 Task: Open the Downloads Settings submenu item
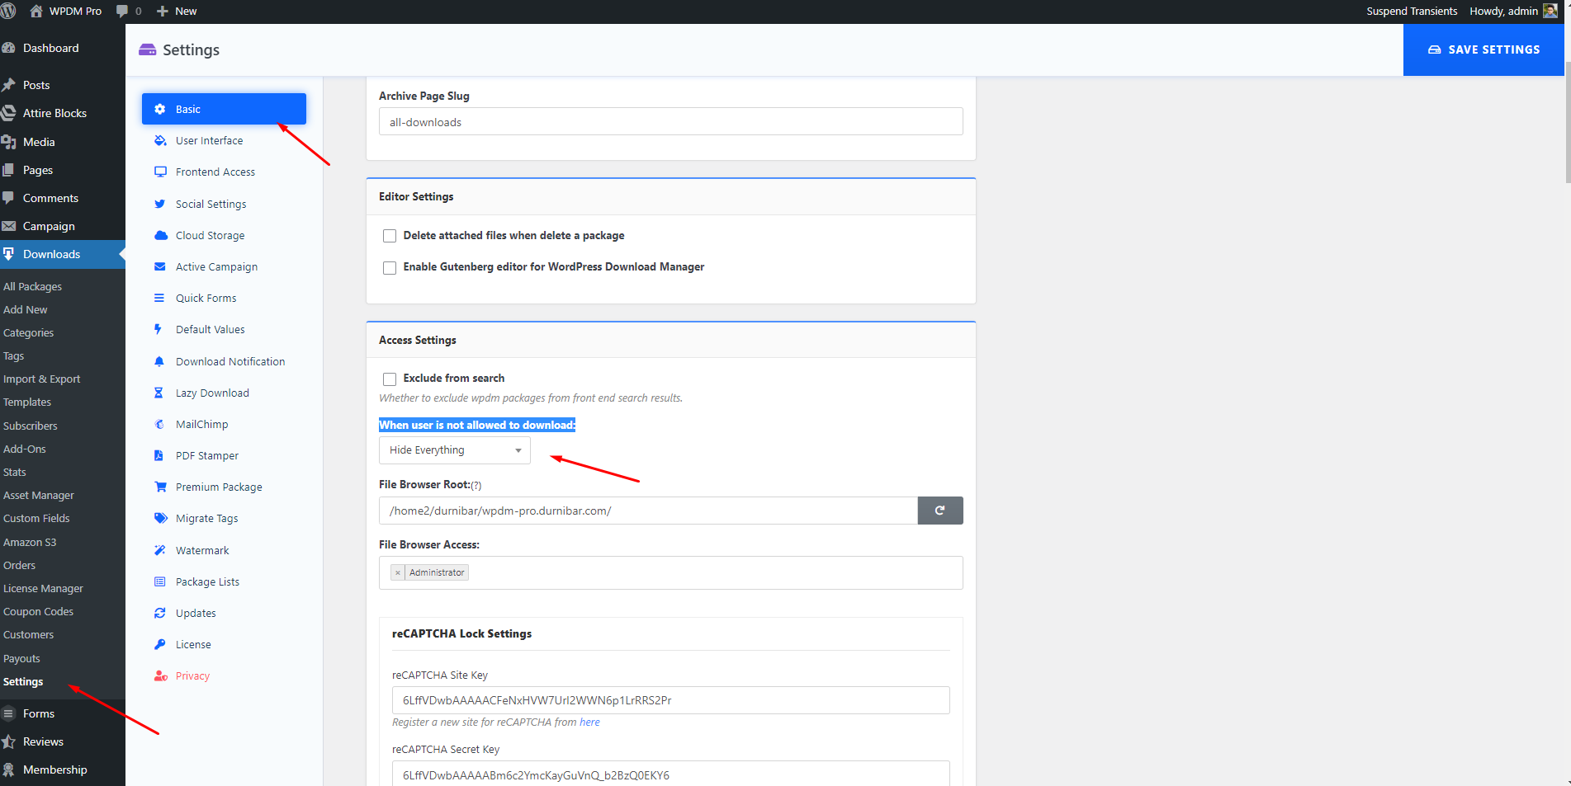click(x=23, y=681)
